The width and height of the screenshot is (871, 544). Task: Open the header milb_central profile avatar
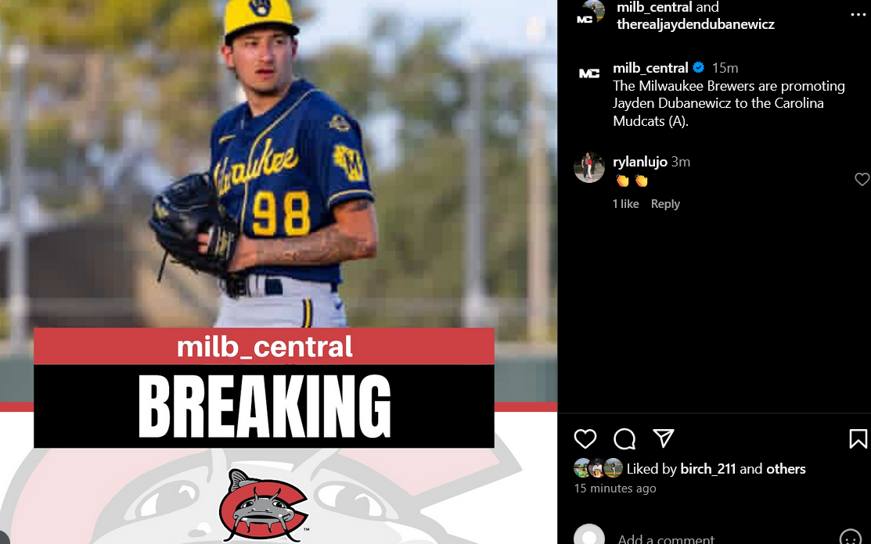[589, 13]
